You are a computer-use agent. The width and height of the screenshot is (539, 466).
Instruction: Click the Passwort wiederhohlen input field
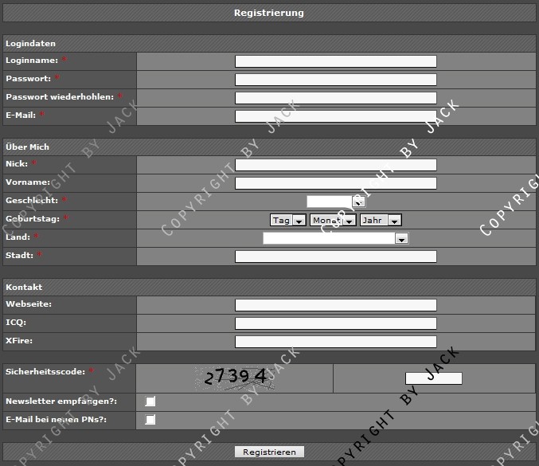pos(336,98)
